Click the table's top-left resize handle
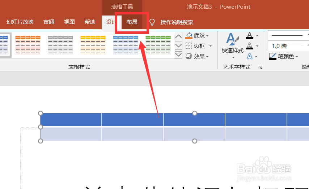Viewport: 309px width, 189px height. tap(41, 113)
